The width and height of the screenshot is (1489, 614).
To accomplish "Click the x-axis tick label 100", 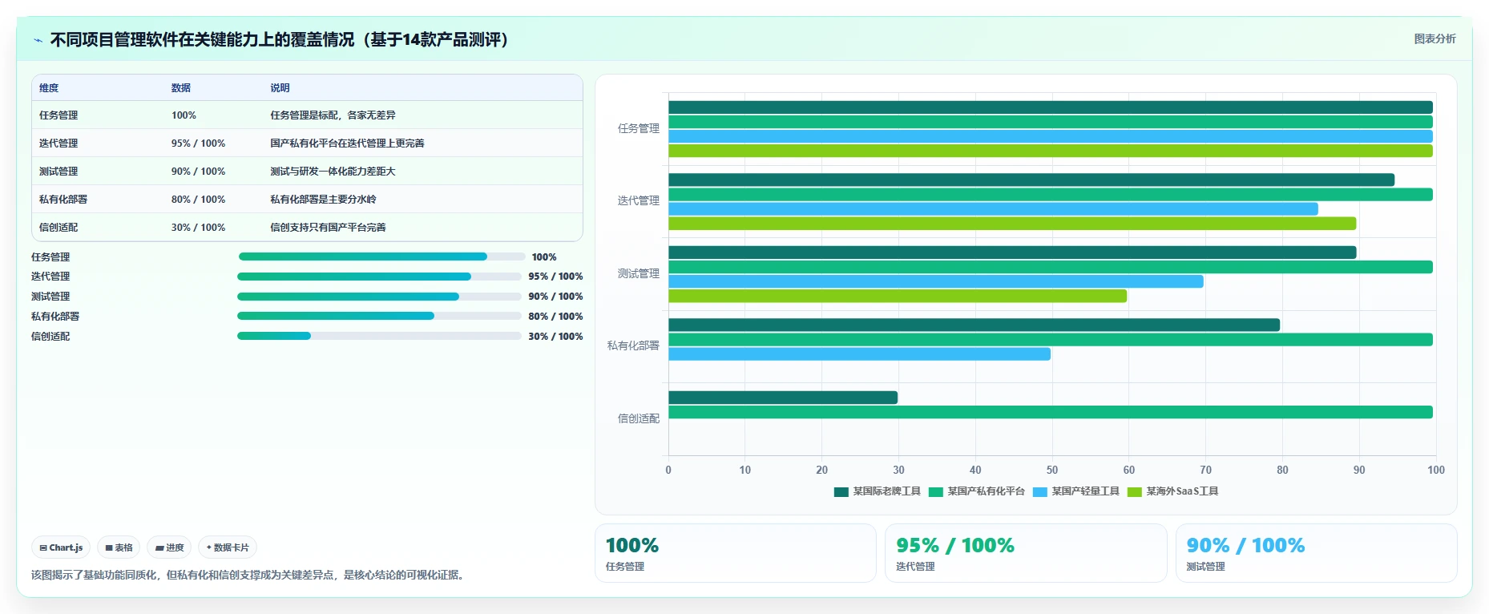I will (x=1436, y=470).
